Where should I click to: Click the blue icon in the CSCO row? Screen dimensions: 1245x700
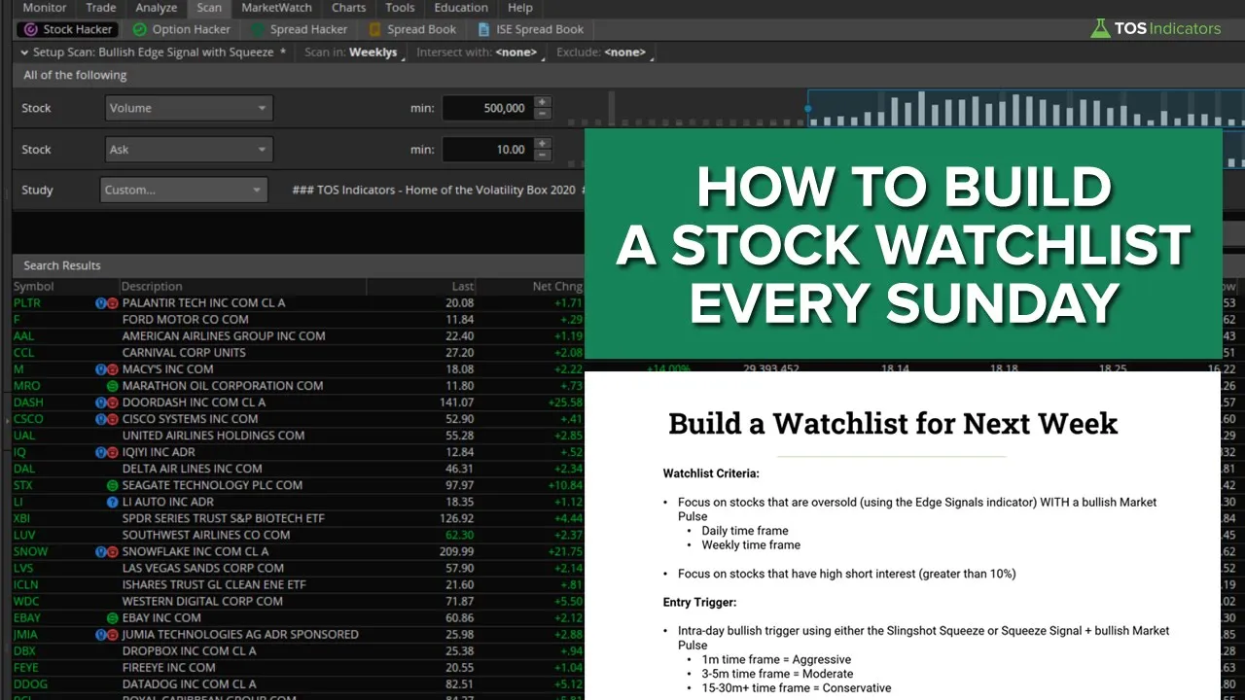coord(100,419)
